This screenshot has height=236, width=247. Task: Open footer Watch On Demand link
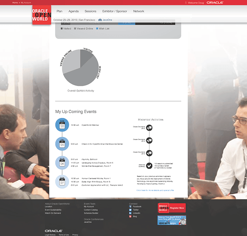pyautogui.click(x=53, y=213)
